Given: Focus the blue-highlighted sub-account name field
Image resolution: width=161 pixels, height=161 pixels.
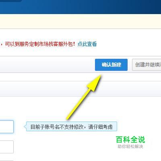Looking at the screenshot, I should click(7, 127).
